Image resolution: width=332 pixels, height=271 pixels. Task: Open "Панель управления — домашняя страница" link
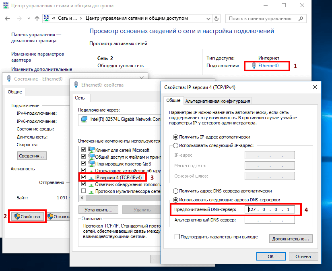click(36, 38)
